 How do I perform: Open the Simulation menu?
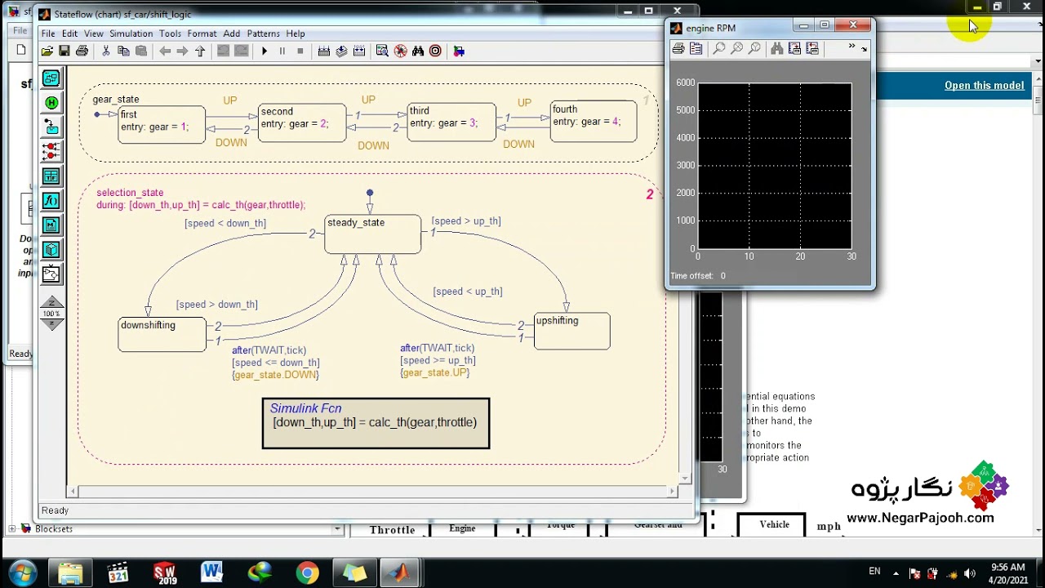pos(131,33)
